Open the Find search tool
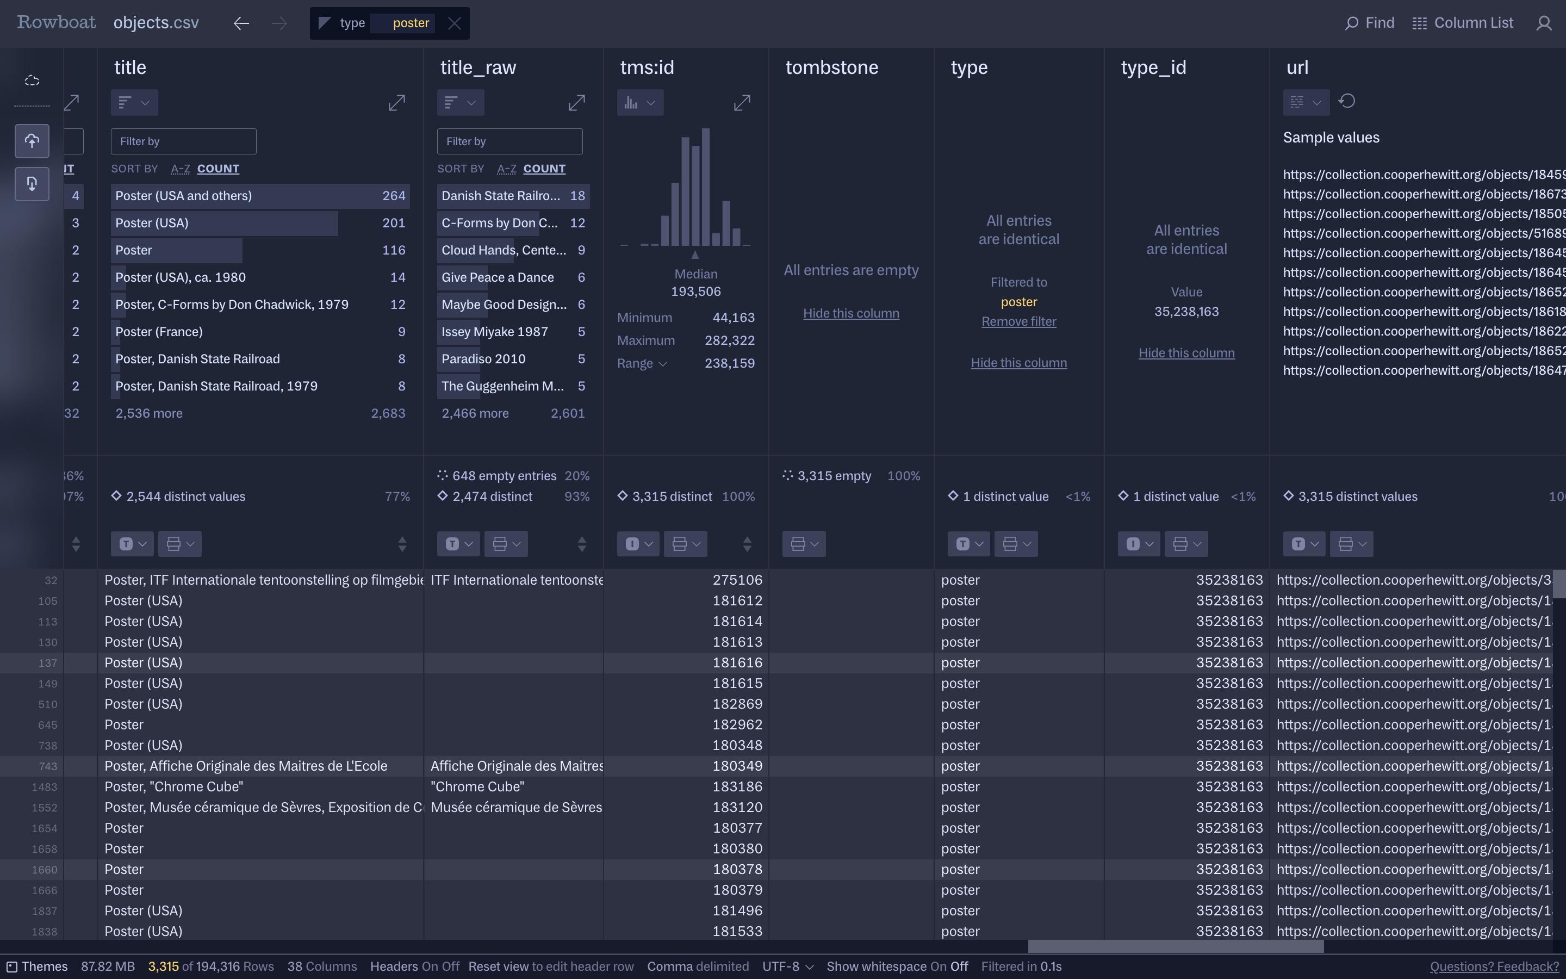Image resolution: width=1566 pixels, height=979 pixels. 1369,23
